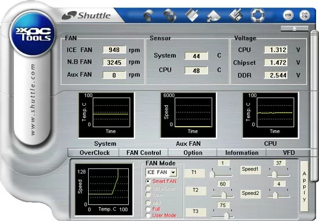Click the CPU temperature value 48
The width and height of the screenshot is (319, 221).
point(196,71)
